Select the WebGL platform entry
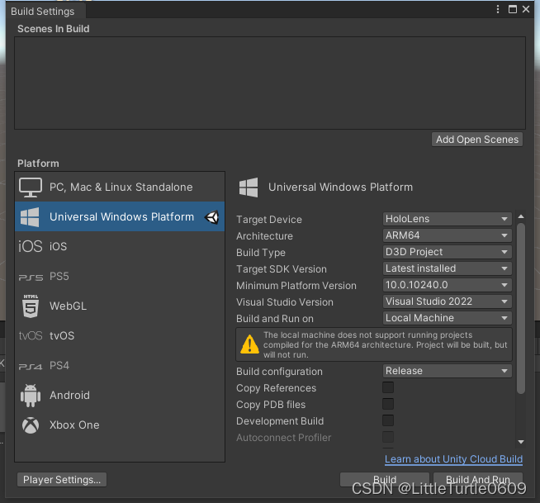540x503 pixels. [120, 306]
